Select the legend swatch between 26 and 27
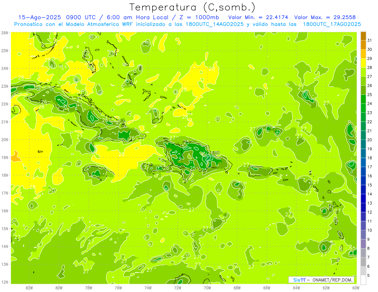Screen dimensions: 378x292 click(x=363, y=81)
